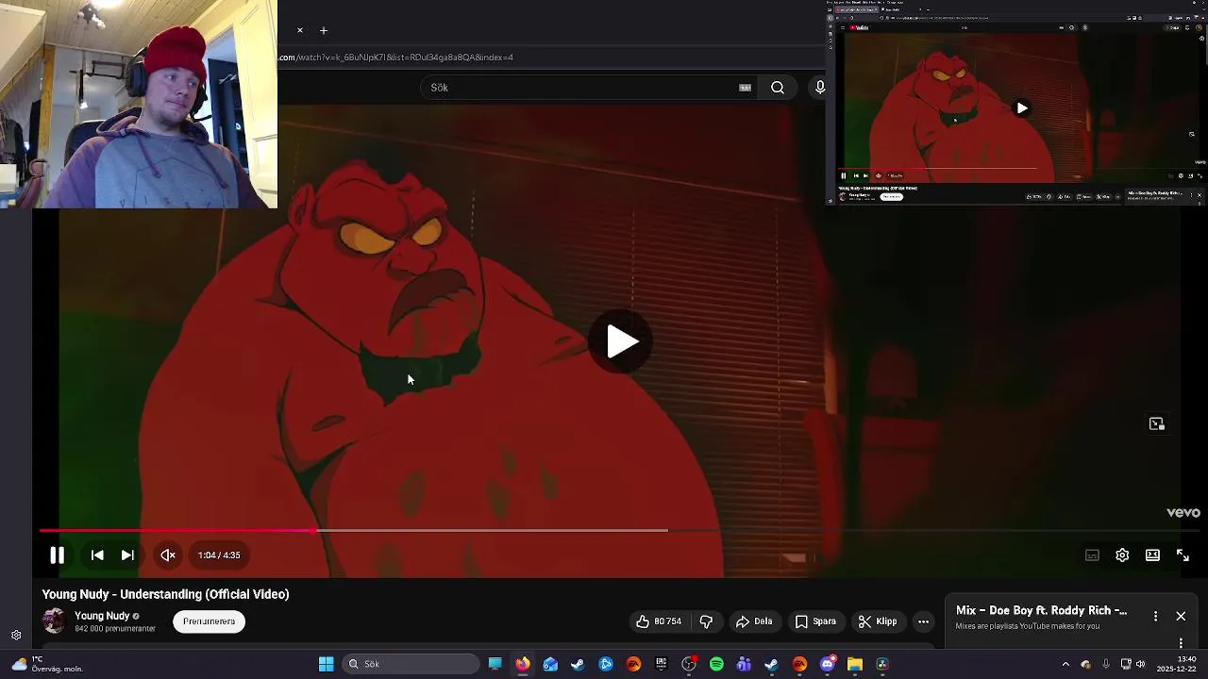This screenshot has width=1208, height=679.
Task: Click the Prenumerera subscribe button
Action: (209, 621)
